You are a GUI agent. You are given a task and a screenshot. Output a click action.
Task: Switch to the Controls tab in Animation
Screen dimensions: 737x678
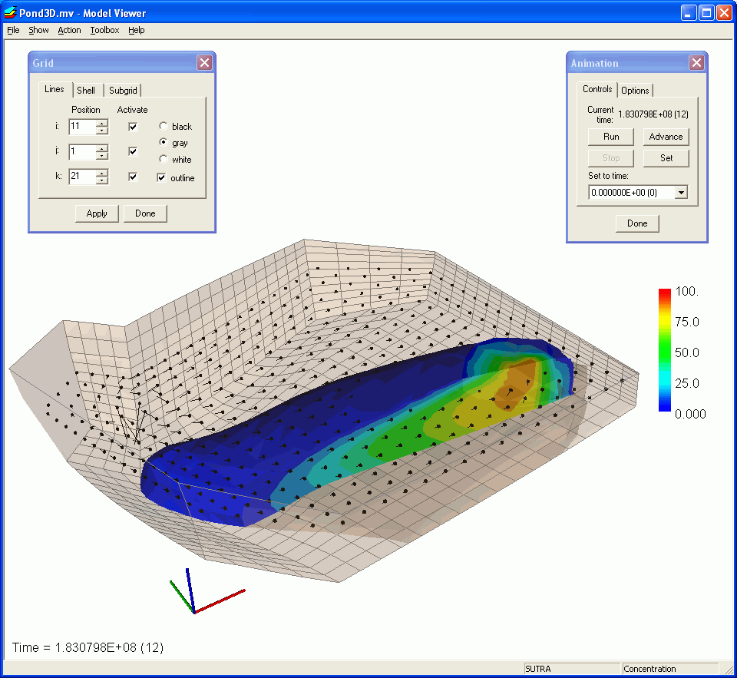point(597,89)
